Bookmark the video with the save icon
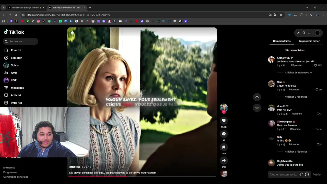Image resolution: width=327 pixels, height=184 pixels. pos(224,147)
